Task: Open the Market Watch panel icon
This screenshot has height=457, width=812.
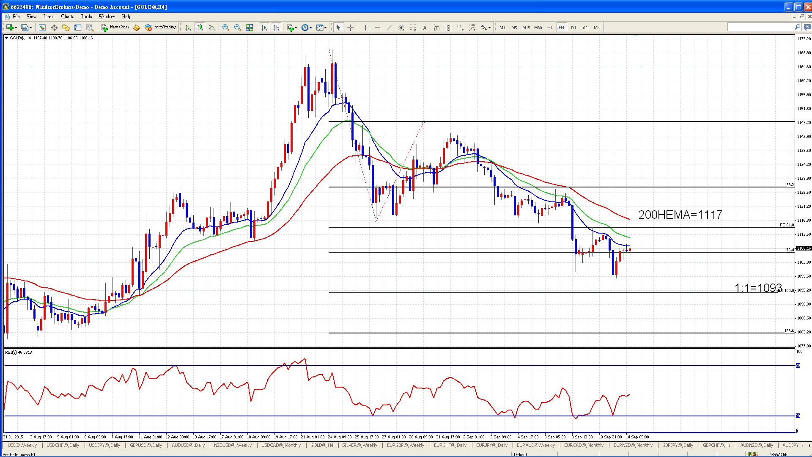Action: click(x=42, y=28)
